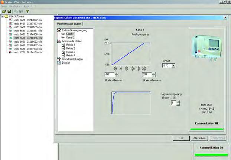The width and height of the screenshot is (231, 160).
Task: Select Kanal 2 in the tree
Action: pos(71,37)
